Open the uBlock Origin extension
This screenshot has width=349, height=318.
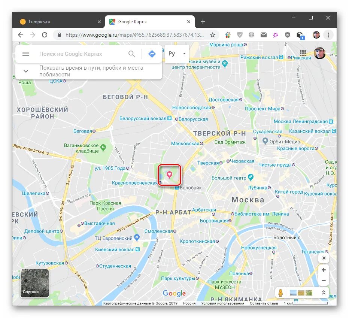[288, 35]
